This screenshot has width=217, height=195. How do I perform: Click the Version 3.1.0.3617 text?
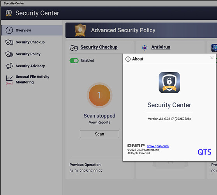coord(169,119)
